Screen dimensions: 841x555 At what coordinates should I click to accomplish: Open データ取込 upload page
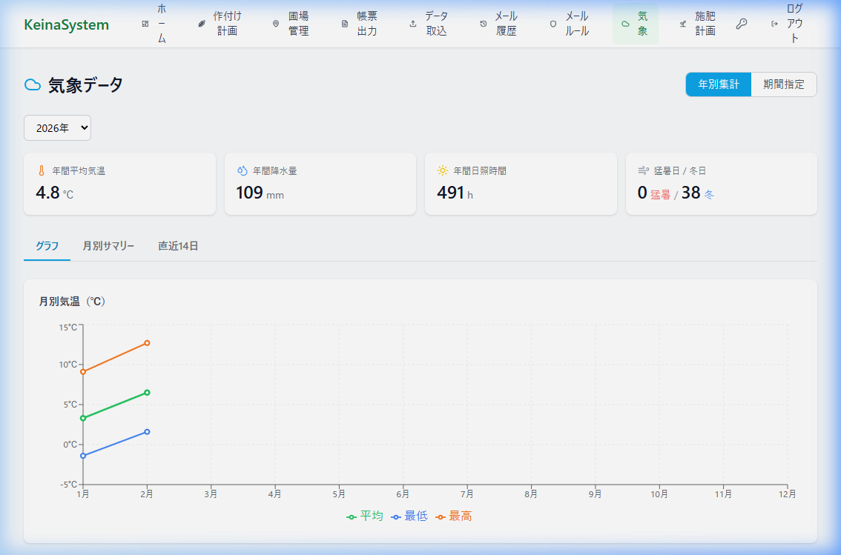(x=429, y=24)
